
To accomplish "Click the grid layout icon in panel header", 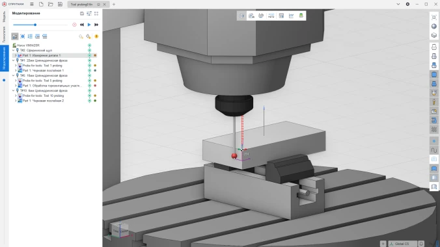I will 96,14.
